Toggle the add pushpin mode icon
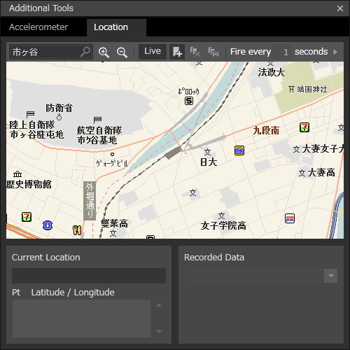Screen dimensions: 350x350 pyautogui.click(x=177, y=52)
